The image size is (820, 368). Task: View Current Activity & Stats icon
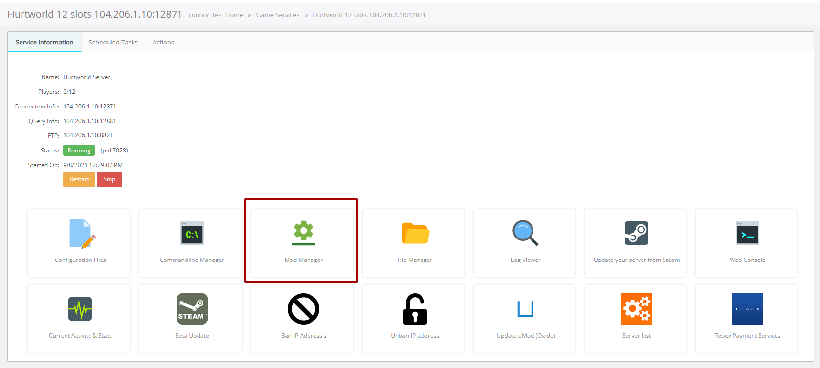(x=80, y=309)
